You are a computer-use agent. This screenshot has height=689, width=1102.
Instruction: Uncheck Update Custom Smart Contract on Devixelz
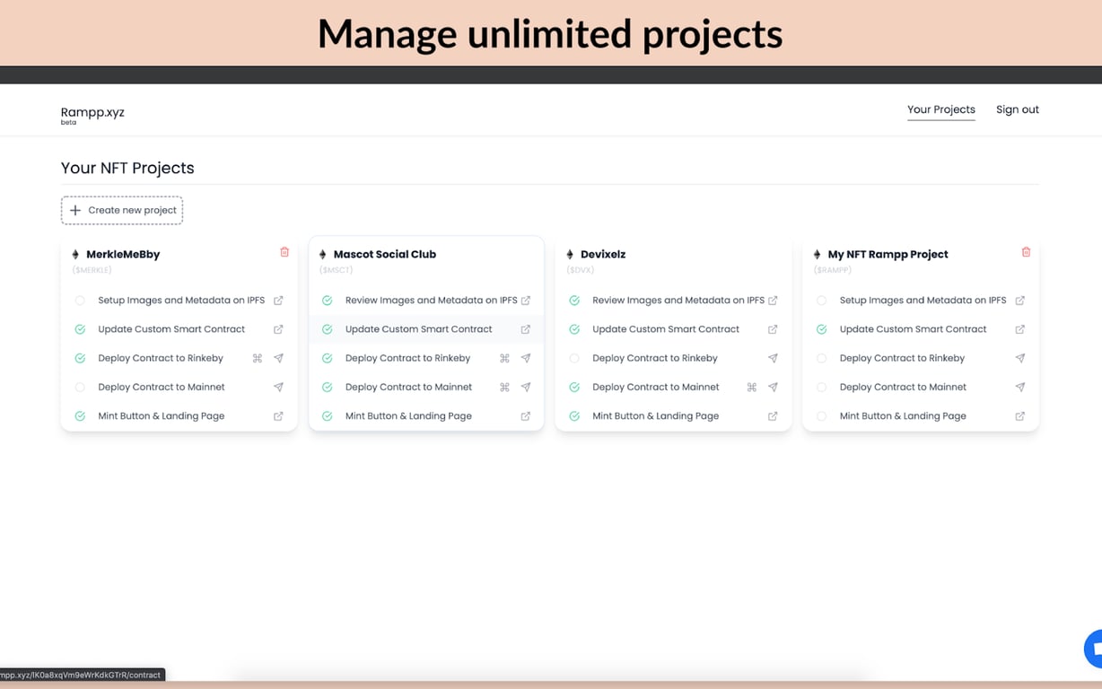[574, 329]
